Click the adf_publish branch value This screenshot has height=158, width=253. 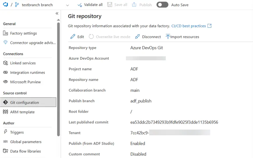click(x=141, y=101)
